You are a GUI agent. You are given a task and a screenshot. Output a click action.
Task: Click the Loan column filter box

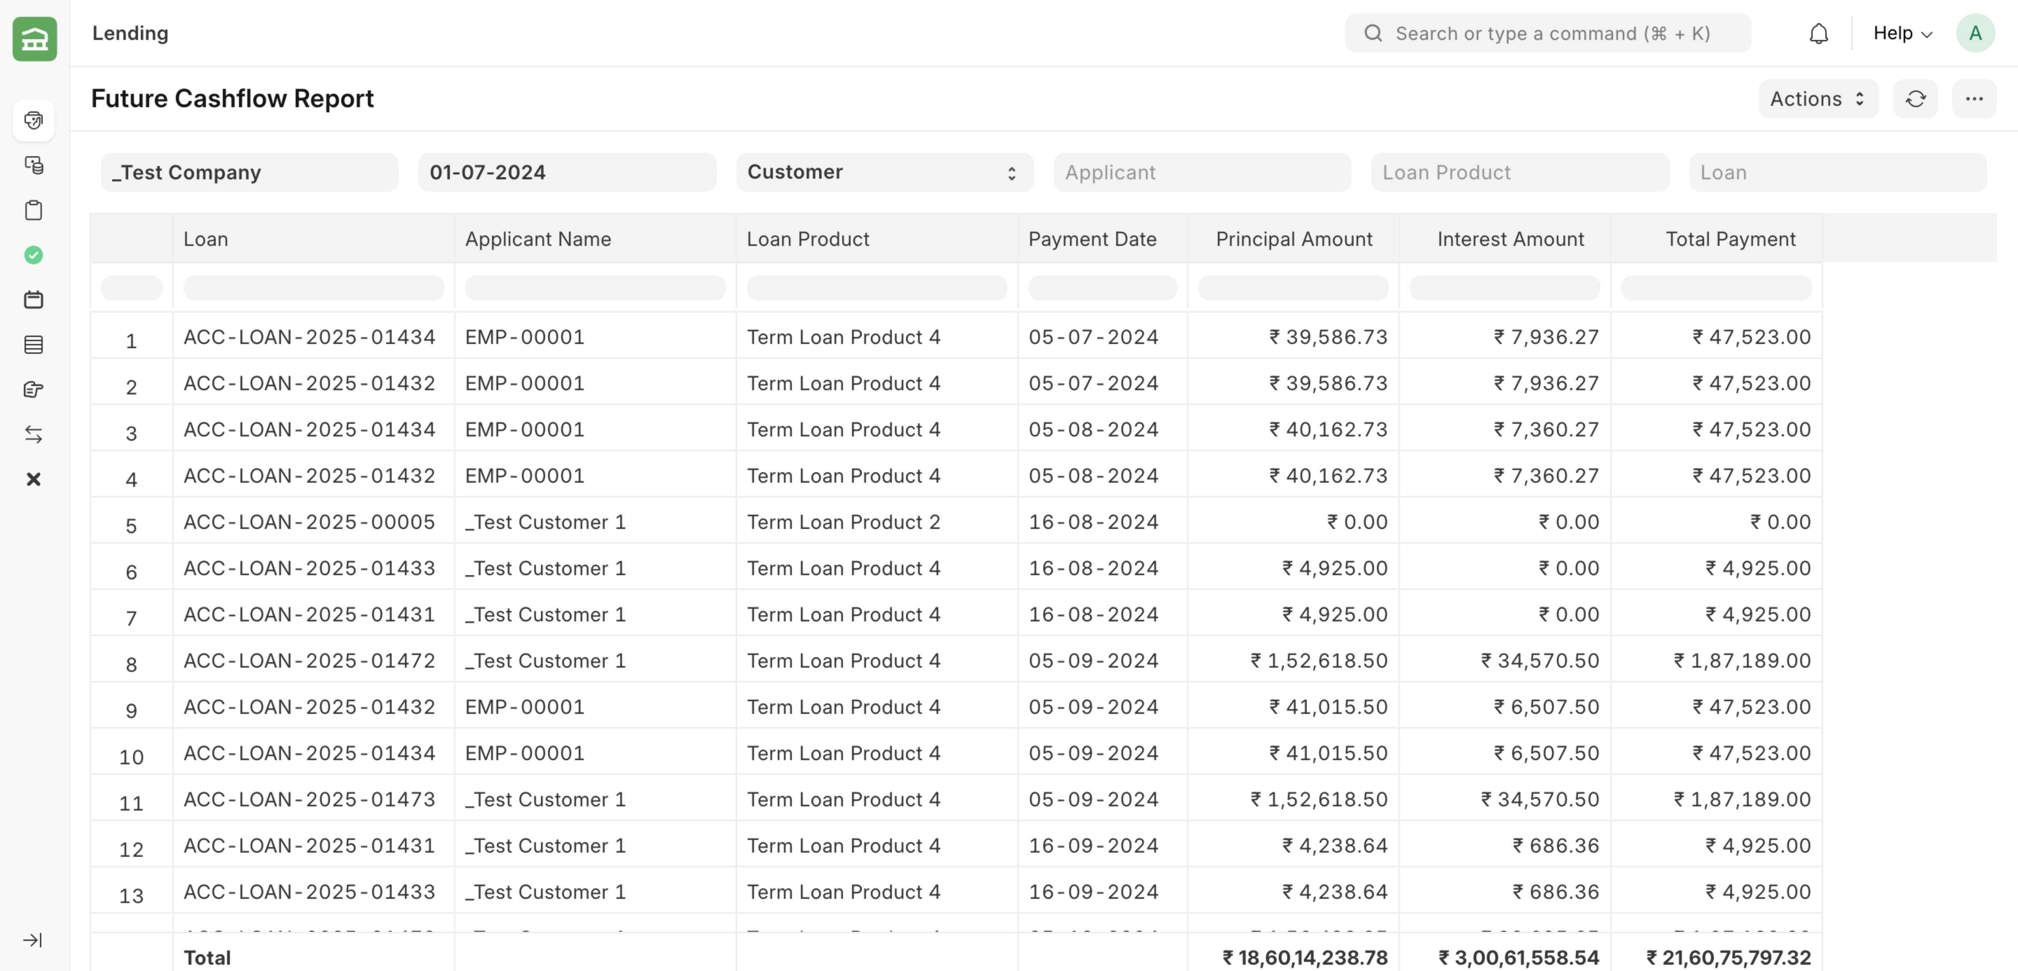pyautogui.click(x=313, y=287)
